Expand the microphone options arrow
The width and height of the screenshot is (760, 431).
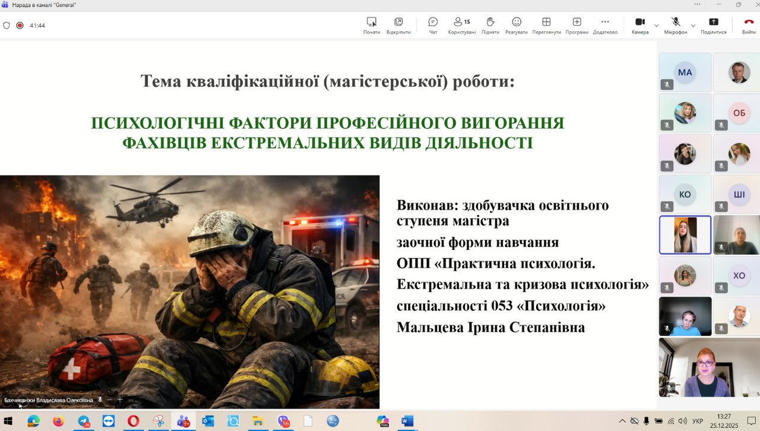pyautogui.click(x=693, y=26)
